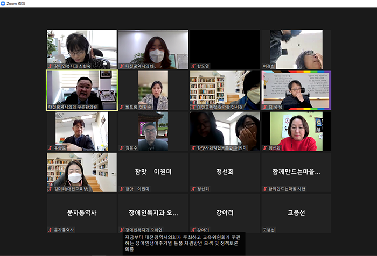This screenshot has height=256, width=377.
Task: Click muted mic icon beside 강아리 label
Action: [x=193, y=230]
